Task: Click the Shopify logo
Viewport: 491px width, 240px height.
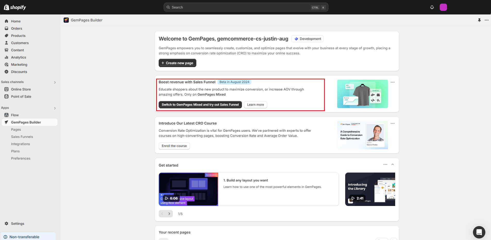Action: 15,7
